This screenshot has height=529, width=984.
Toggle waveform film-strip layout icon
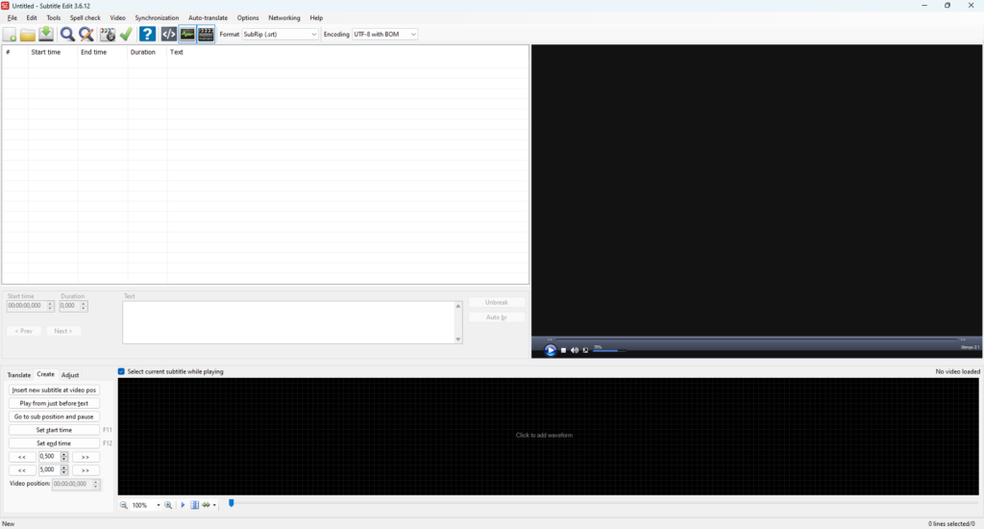pos(194,505)
